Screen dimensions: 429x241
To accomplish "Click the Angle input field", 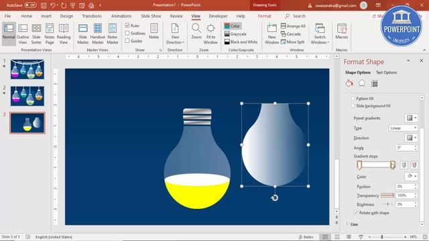I will click(405, 148).
